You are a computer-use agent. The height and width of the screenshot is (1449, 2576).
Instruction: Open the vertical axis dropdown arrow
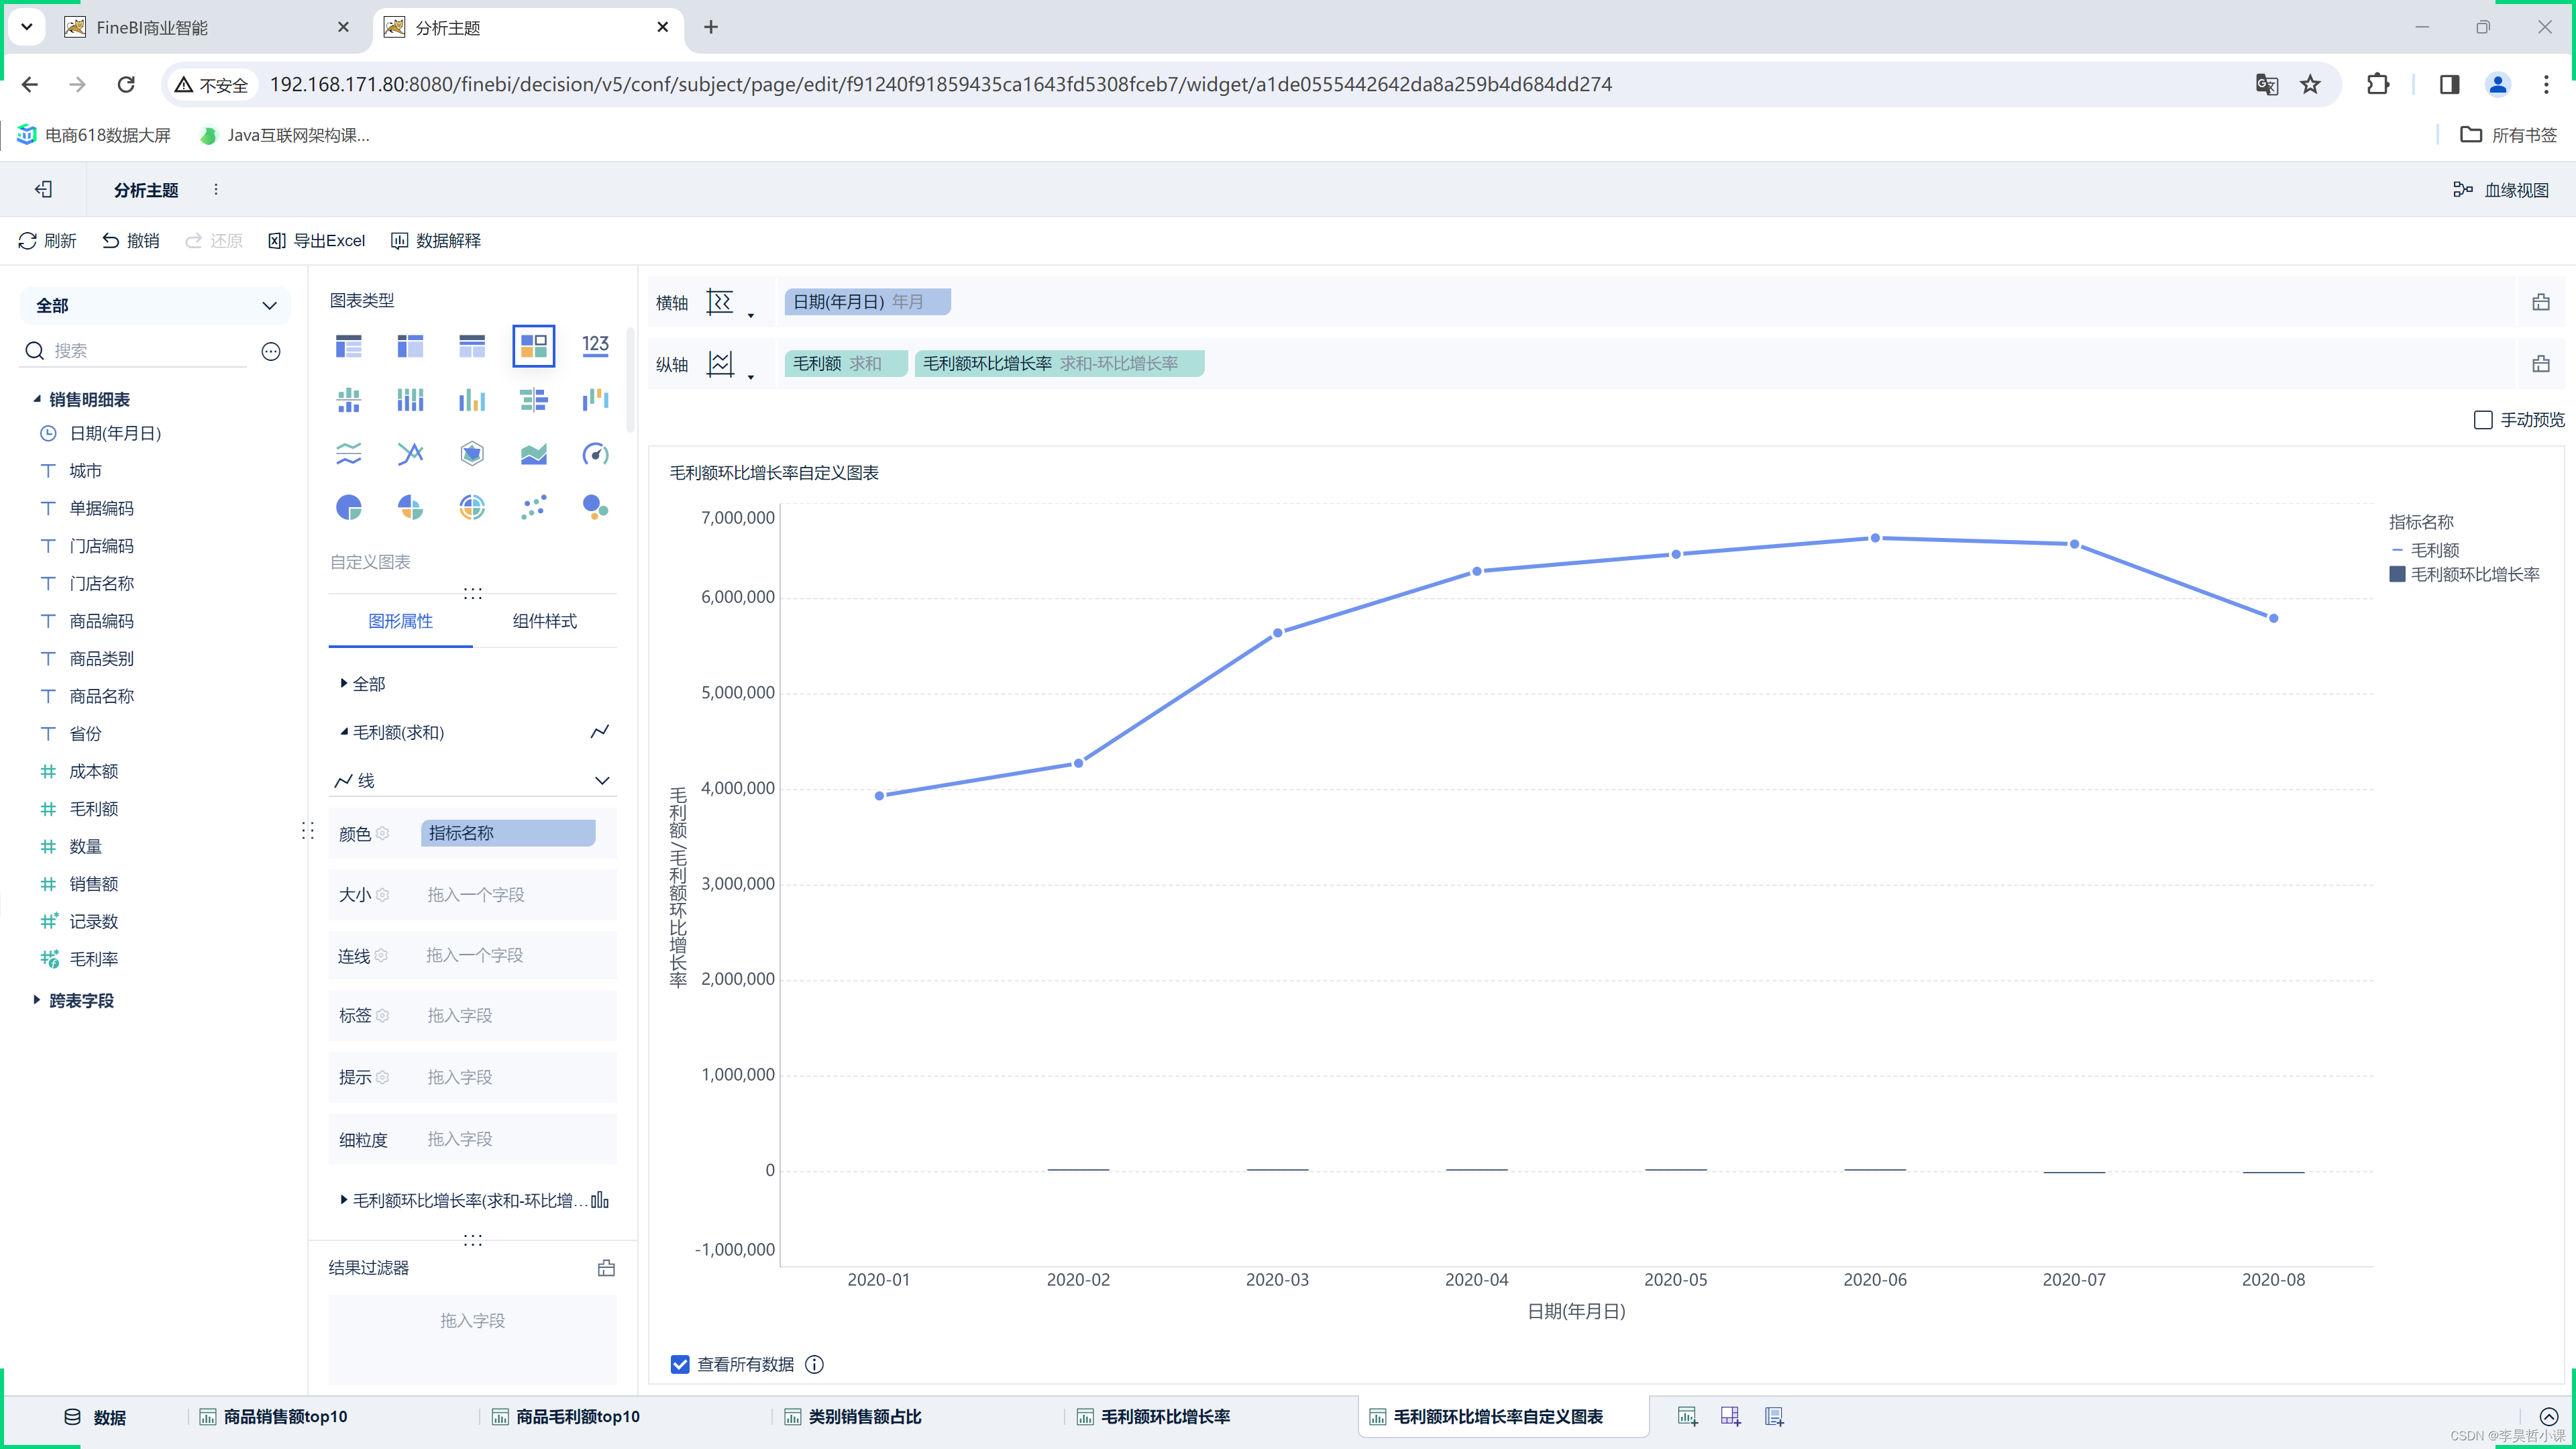point(751,378)
